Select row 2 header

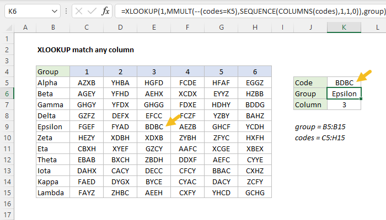(x=7, y=50)
